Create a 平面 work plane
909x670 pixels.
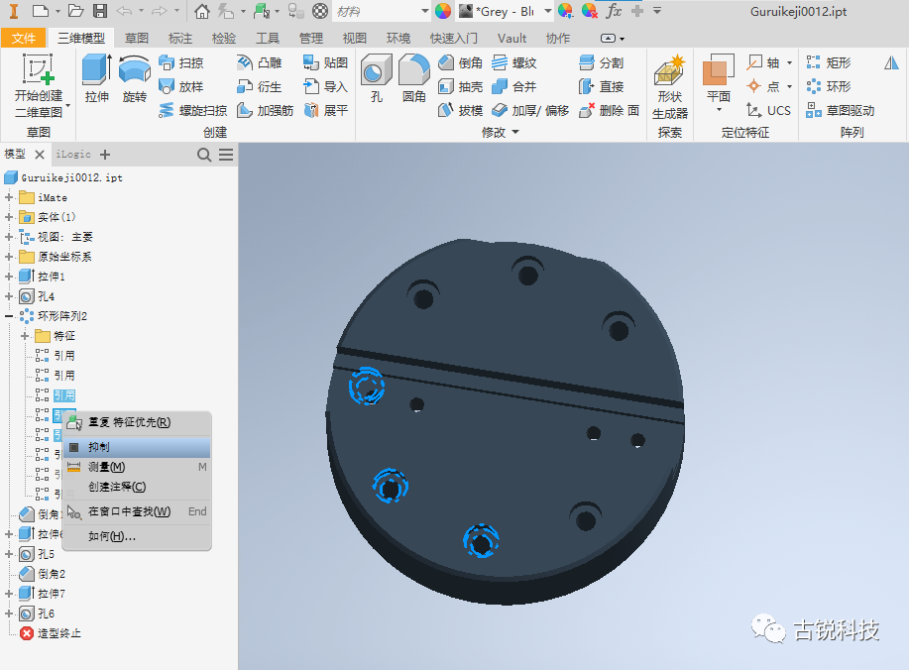(719, 83)
